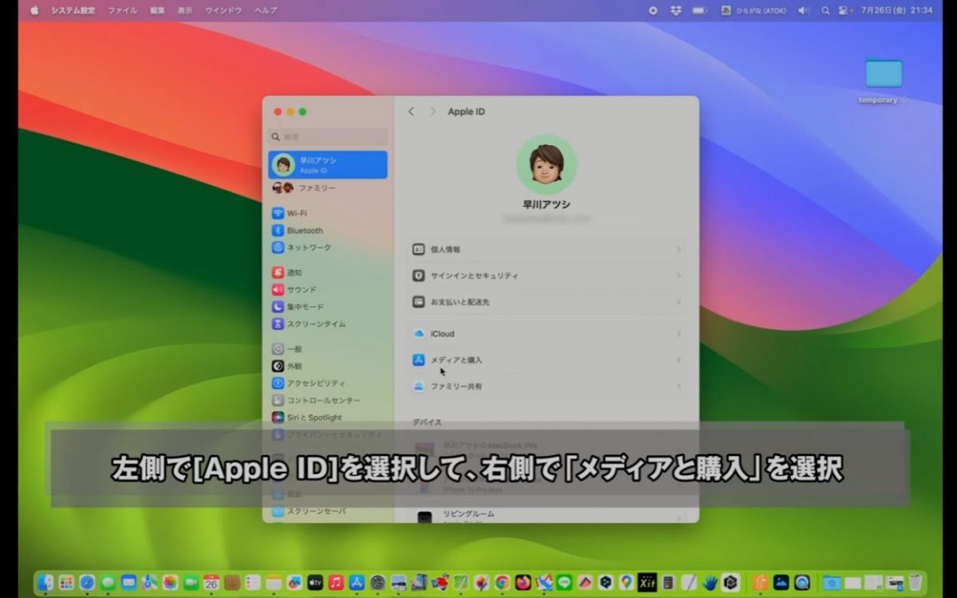Open メディアと購入 row
This screenshot has height=598, width=957.
546,360
